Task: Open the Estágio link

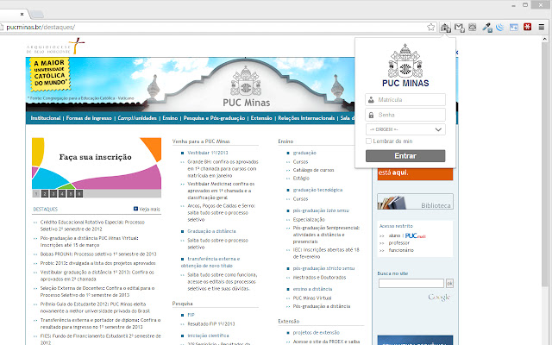Action: coord(301,179)
